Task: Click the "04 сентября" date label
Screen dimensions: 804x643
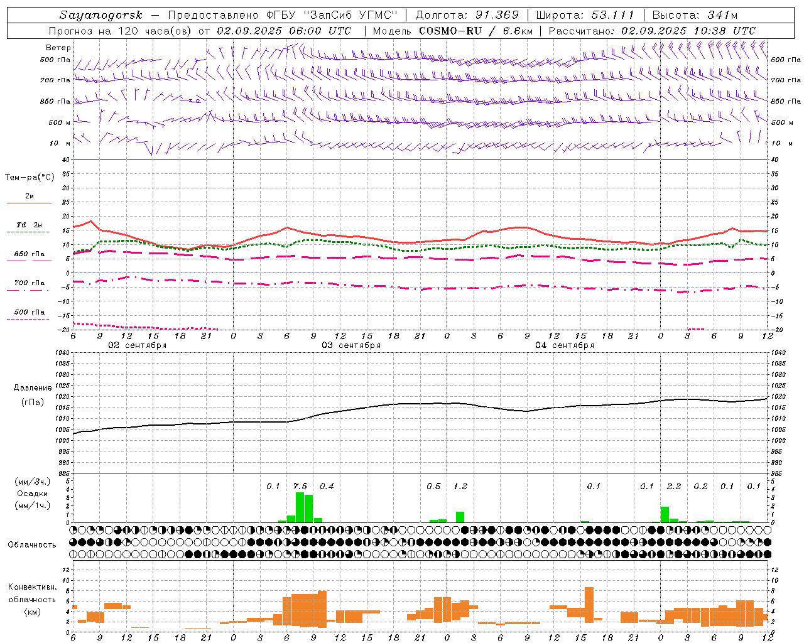Action: [x=565, y=345]
